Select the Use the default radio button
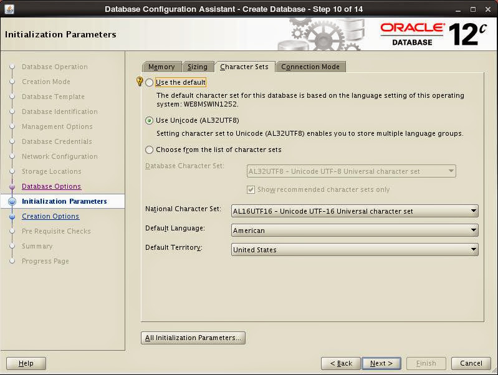Image resolution: width=498 pixels, height=375 pixels. (149, 83)
